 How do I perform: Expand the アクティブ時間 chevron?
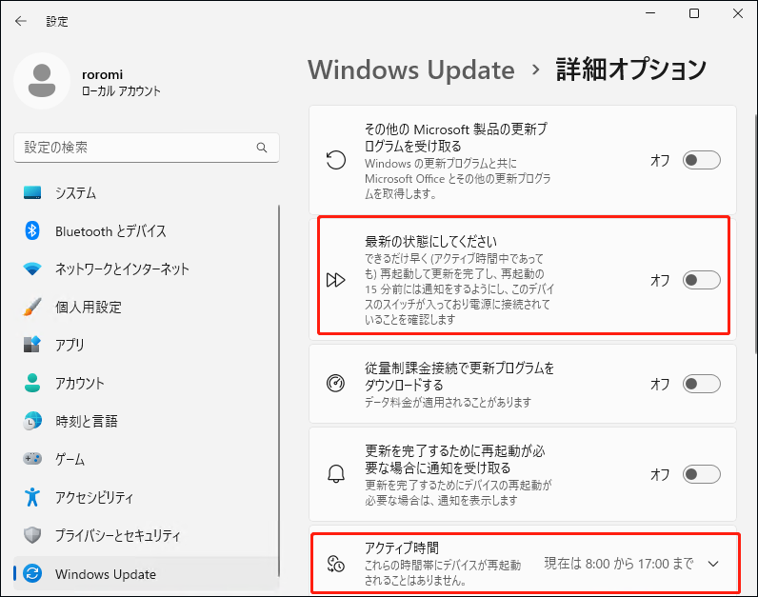tap(713, 563)
